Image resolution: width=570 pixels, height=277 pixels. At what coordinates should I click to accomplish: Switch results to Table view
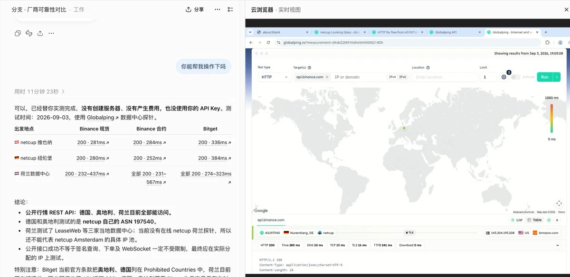535,220
